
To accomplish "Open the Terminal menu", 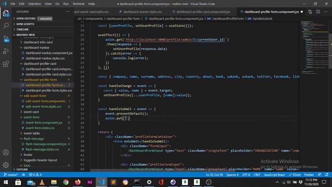I will (78, 4).
